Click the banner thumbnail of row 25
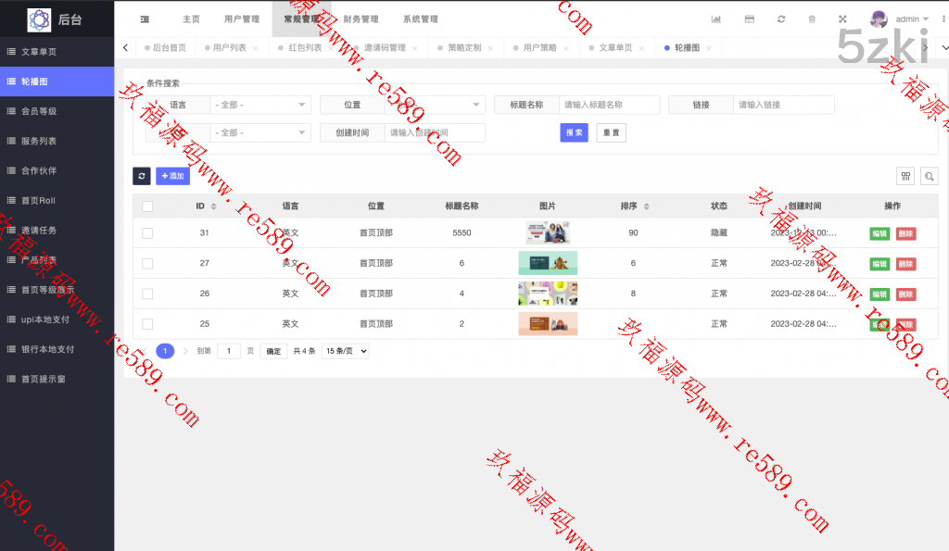The height and width of the screenshot is (551, 949). point(548,324)
